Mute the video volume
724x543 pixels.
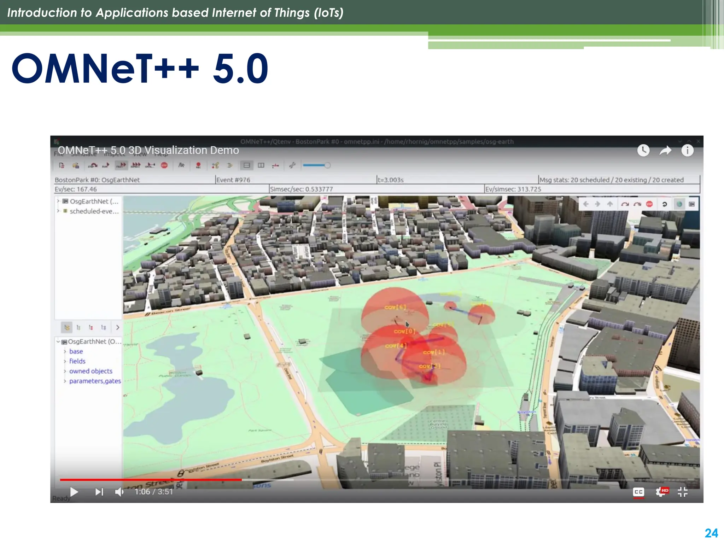119,492
